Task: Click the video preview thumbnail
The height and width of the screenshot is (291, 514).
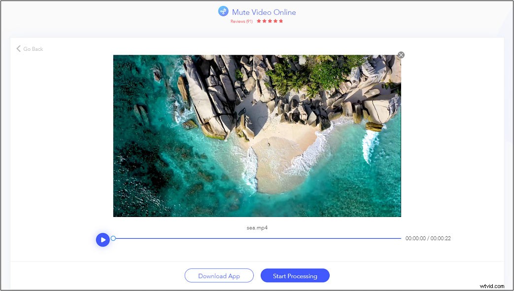Action: pyautogui.click(x=257, y=136)
